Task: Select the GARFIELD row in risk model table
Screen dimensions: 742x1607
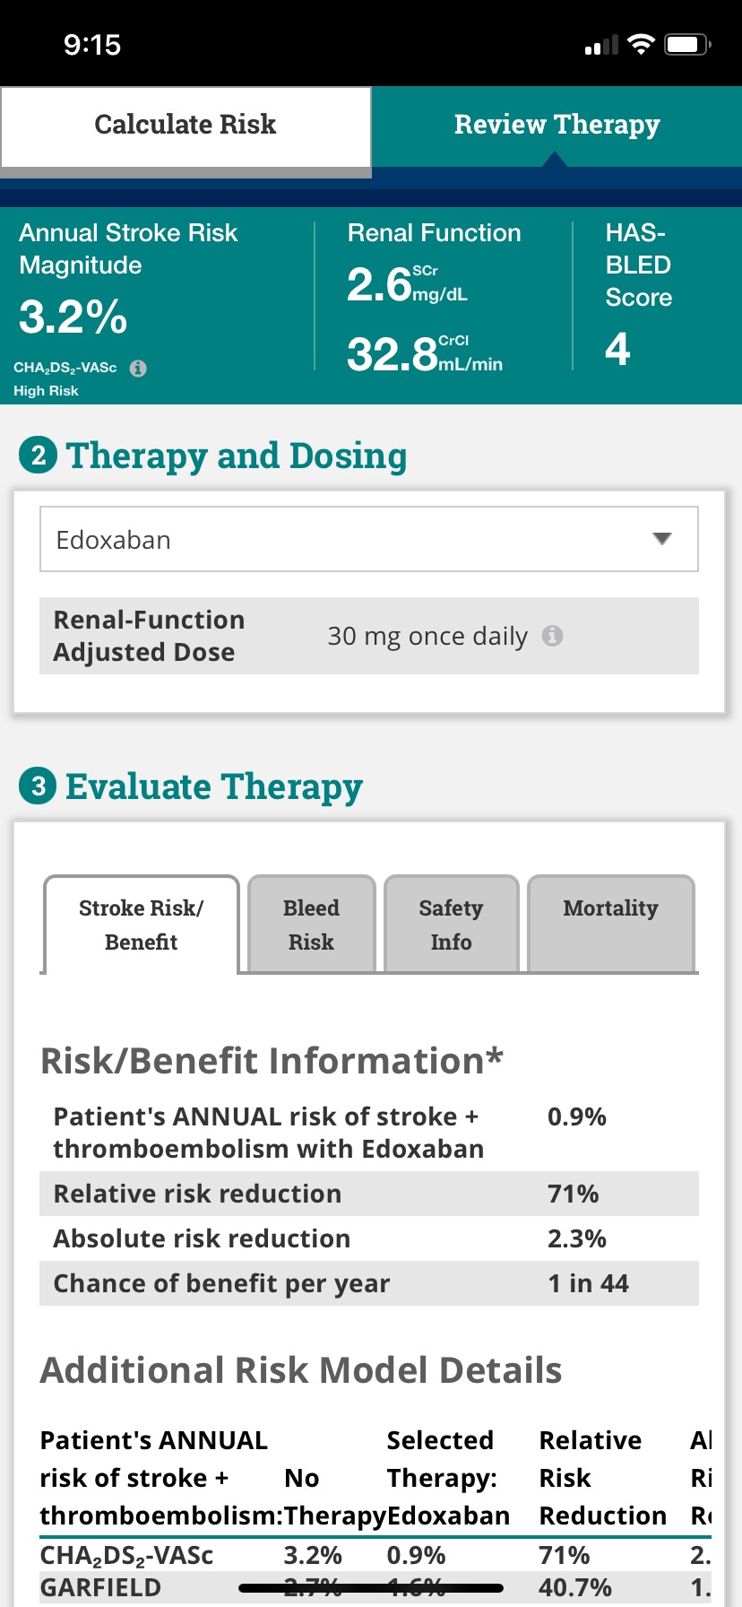Action: (100, 1587)
